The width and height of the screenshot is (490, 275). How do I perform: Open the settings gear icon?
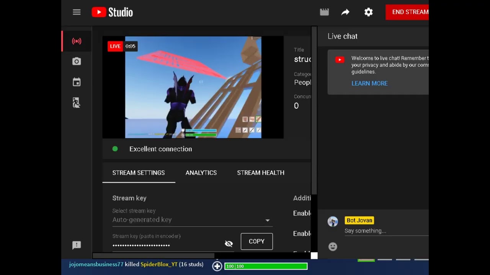pos(368,12)
